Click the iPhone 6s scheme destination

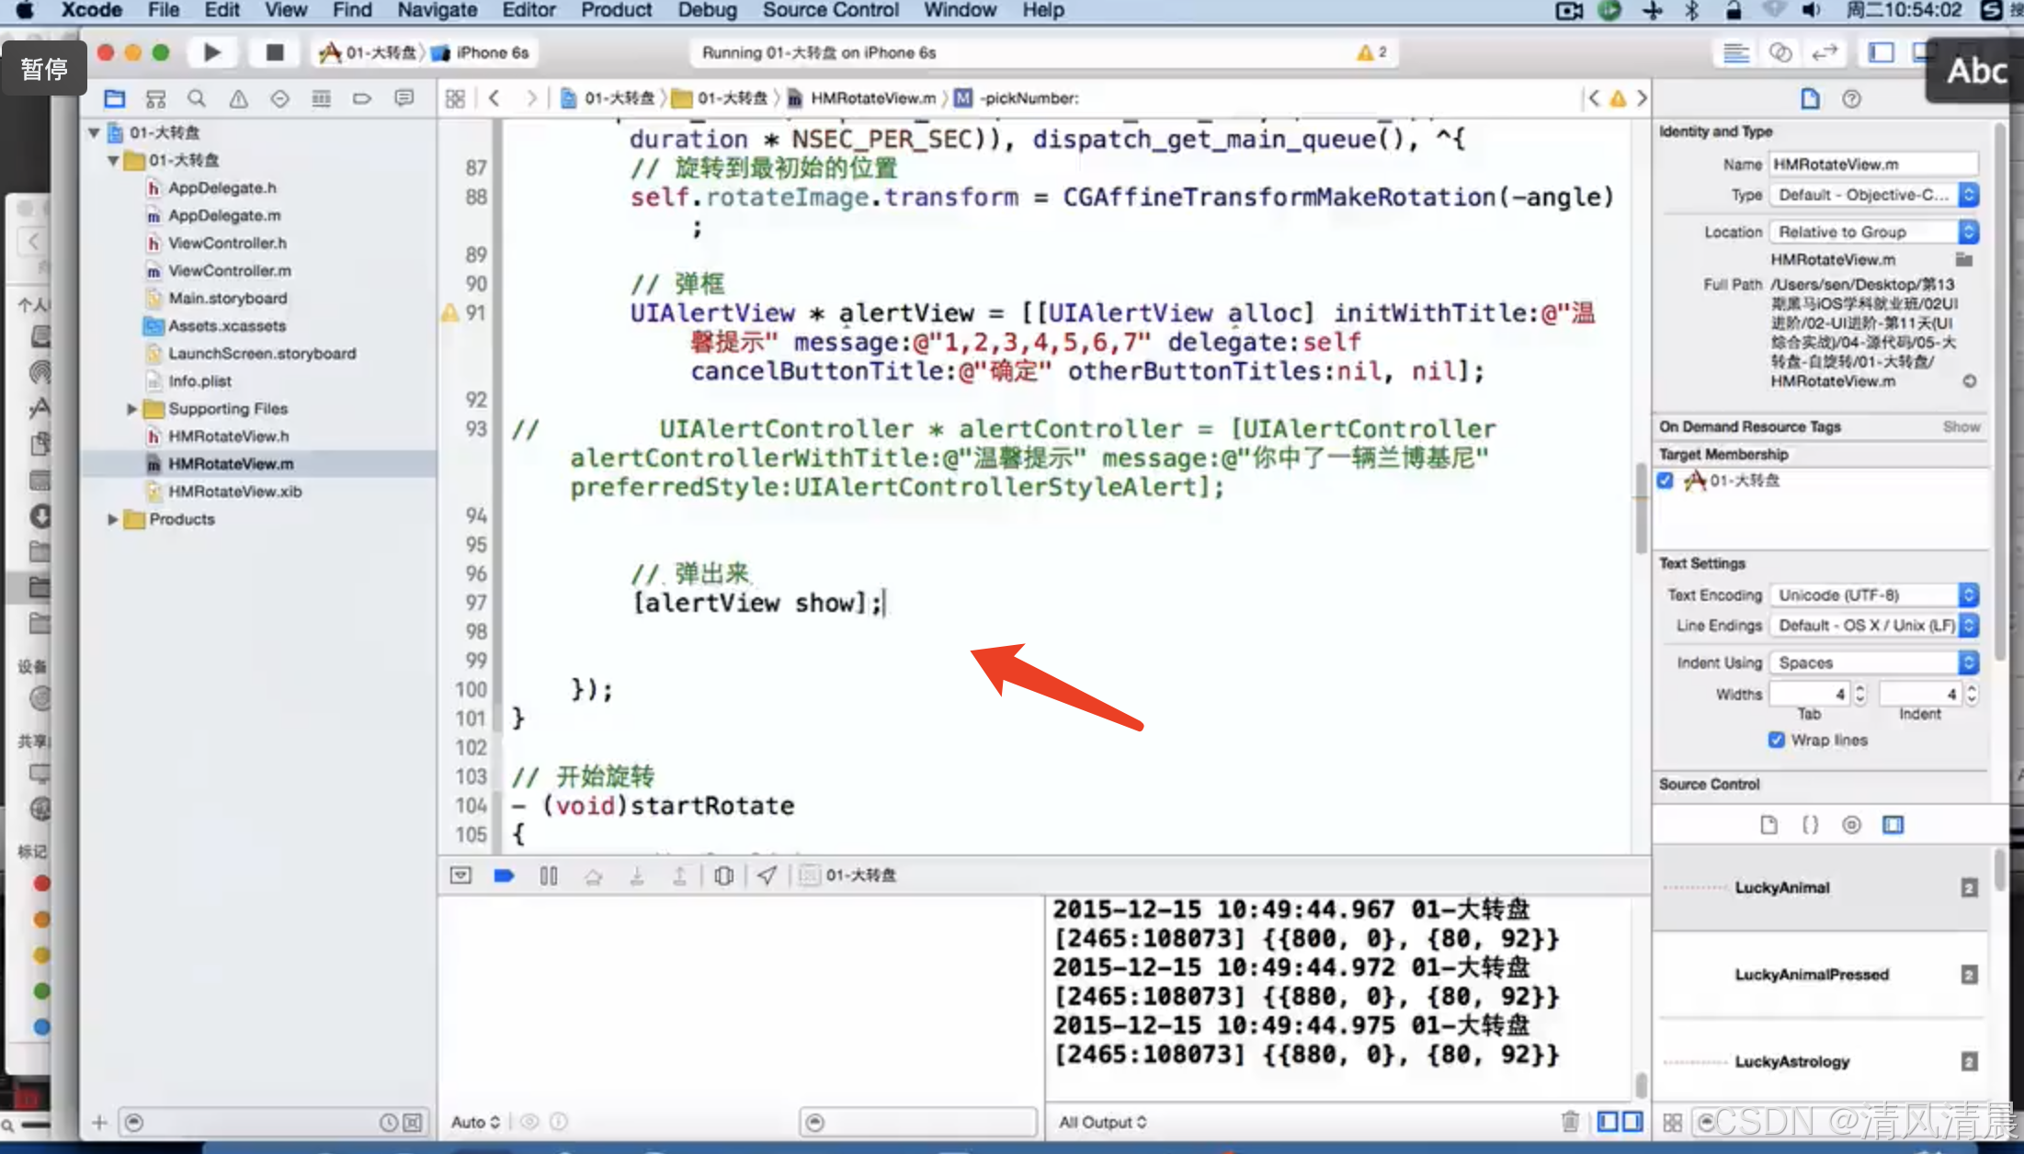[x=482, y=52]
